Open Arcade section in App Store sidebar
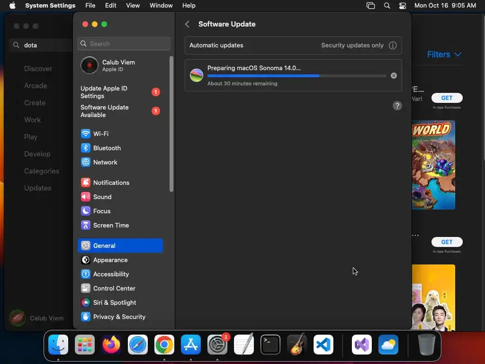Image resolution: width=485 pixels, height=364 pixels. tap(36, 86)
